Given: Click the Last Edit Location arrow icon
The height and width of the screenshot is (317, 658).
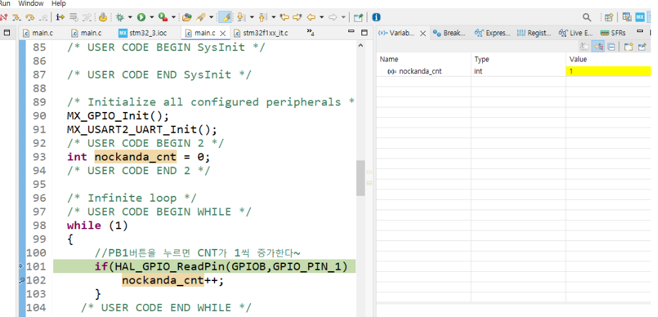Looking at the screenshot, I should pos(285,17).
